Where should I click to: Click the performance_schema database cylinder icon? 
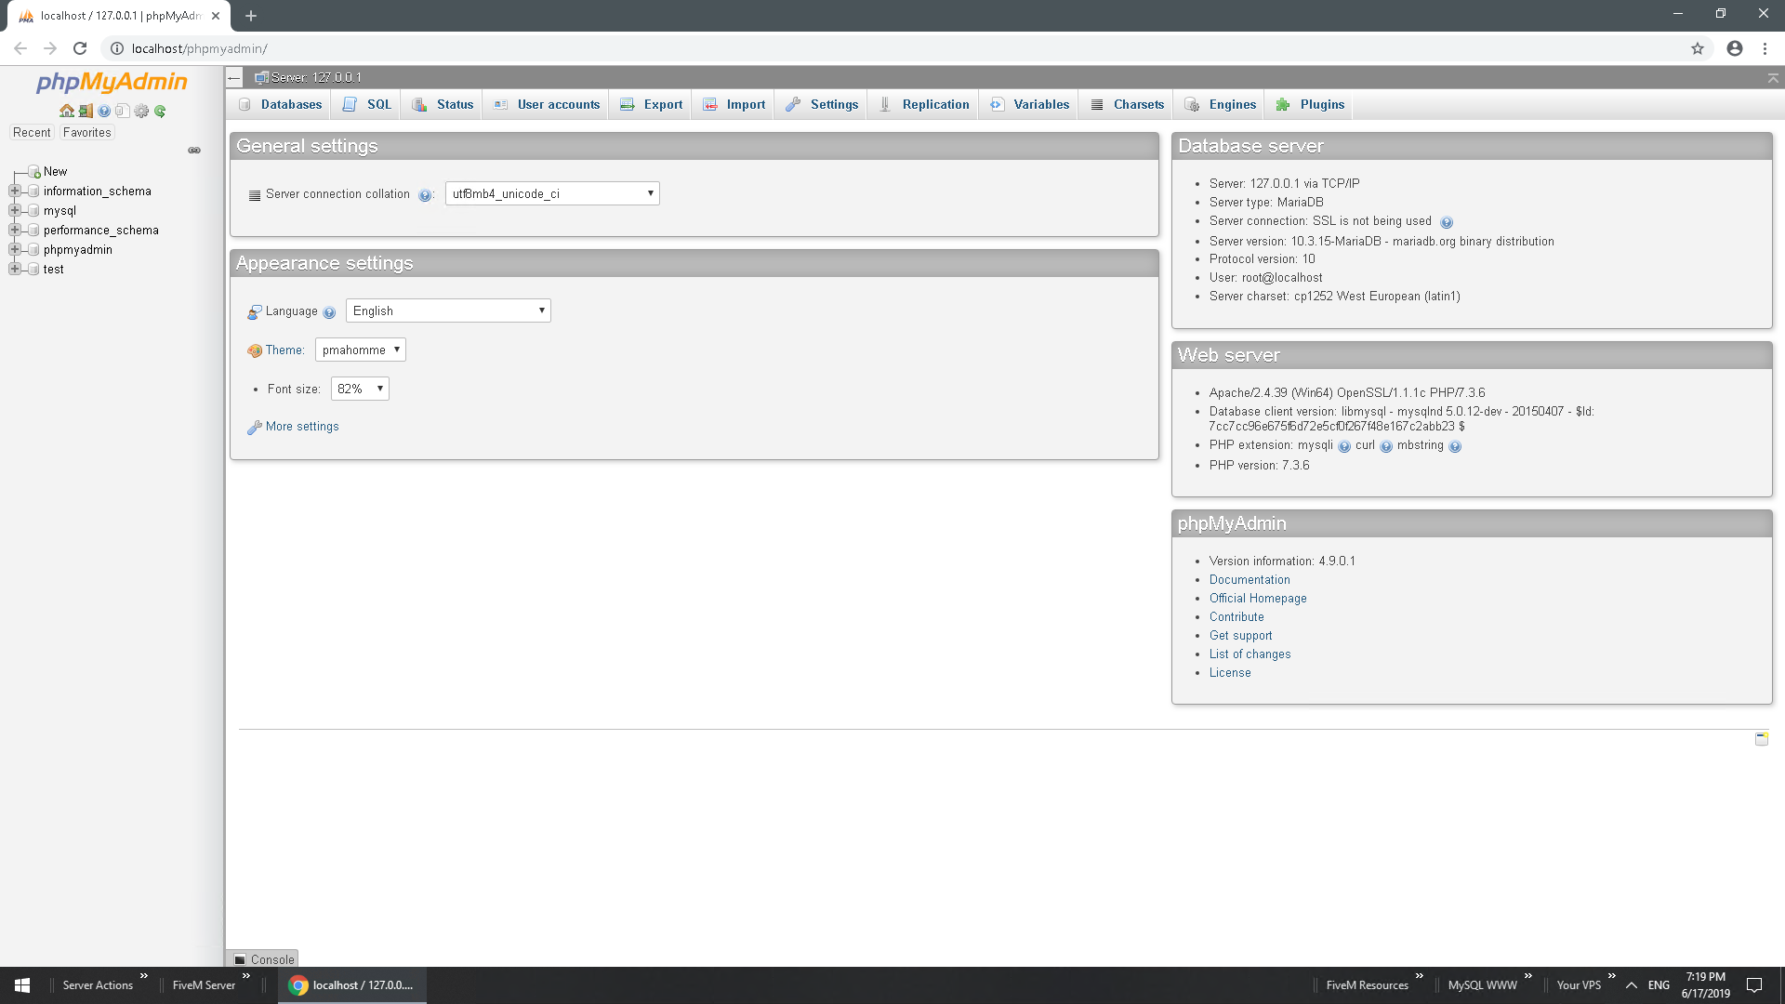pos(33,231)
